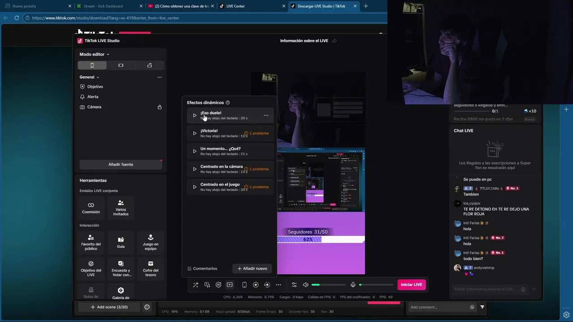
Task: Mute the speaker volume icon
Action: [x=305, y=285]
